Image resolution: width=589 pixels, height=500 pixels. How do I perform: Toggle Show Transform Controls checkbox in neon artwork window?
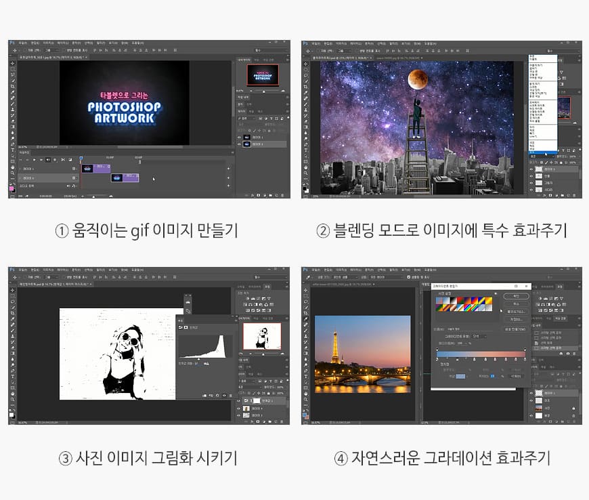click(64, 50)
